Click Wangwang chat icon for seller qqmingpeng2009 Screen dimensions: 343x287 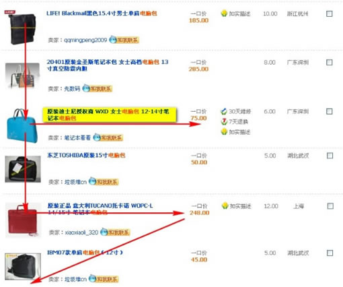(x=124, y=40)
